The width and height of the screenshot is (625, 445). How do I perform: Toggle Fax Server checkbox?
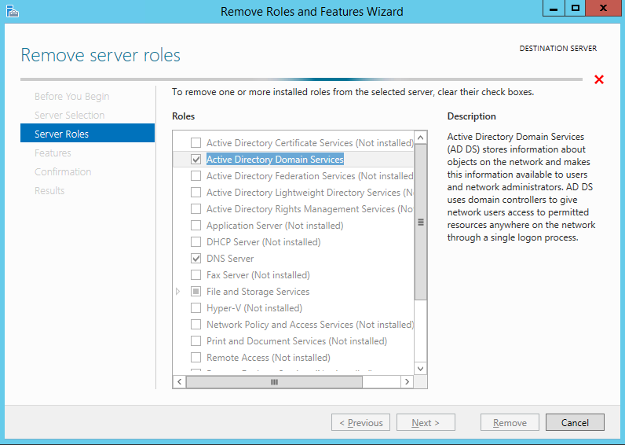[196, 275]
